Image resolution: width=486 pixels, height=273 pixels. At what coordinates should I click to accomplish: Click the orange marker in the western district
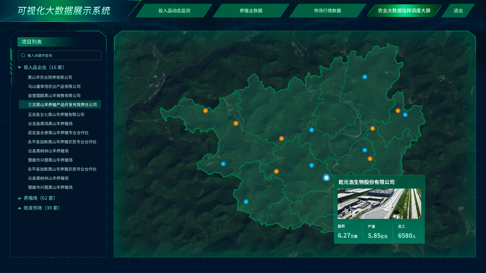pos(206,110)
